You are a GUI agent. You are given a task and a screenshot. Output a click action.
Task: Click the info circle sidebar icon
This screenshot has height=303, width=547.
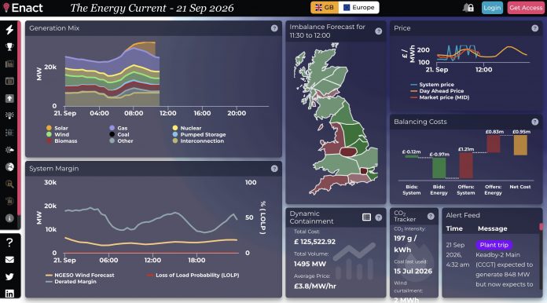click(x=9, y=218)
